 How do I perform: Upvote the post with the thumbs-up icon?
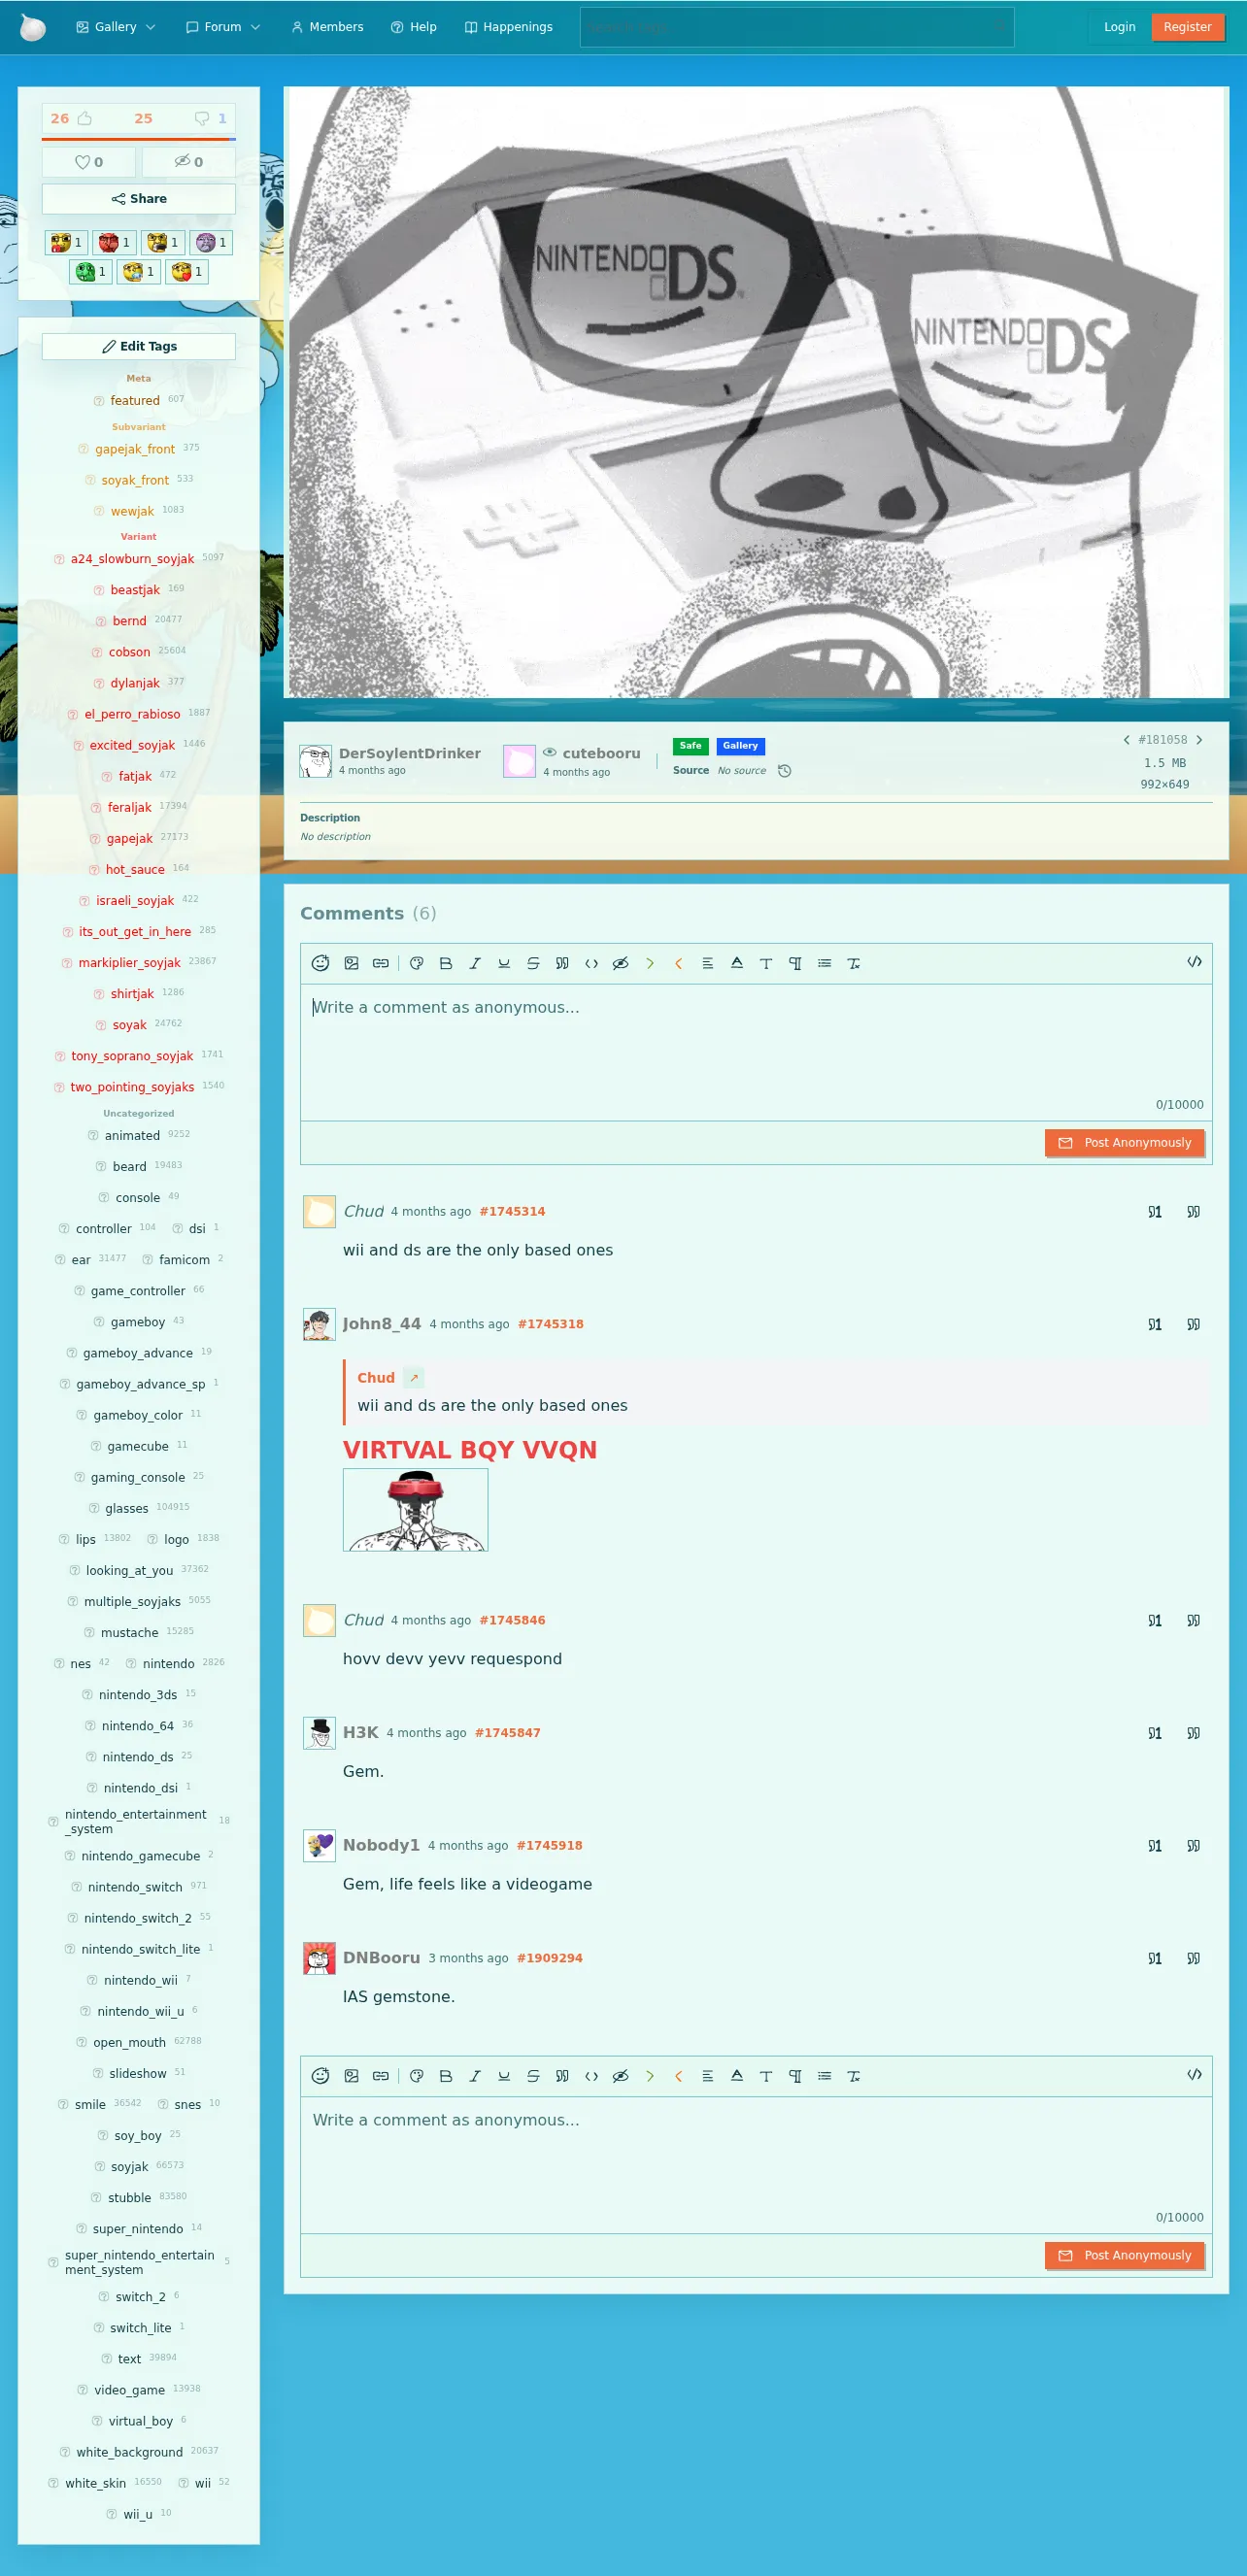(x=85, y=118)
